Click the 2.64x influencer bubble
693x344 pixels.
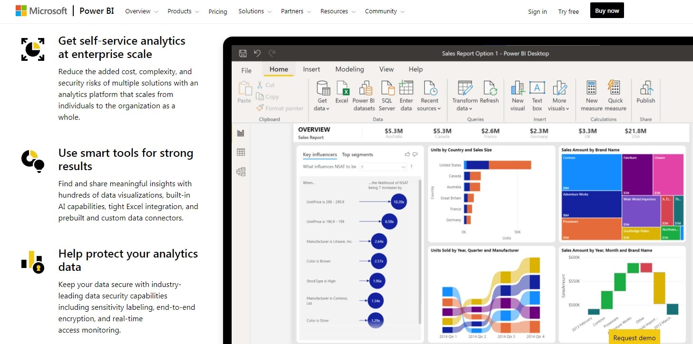click(x=379, y=241)
